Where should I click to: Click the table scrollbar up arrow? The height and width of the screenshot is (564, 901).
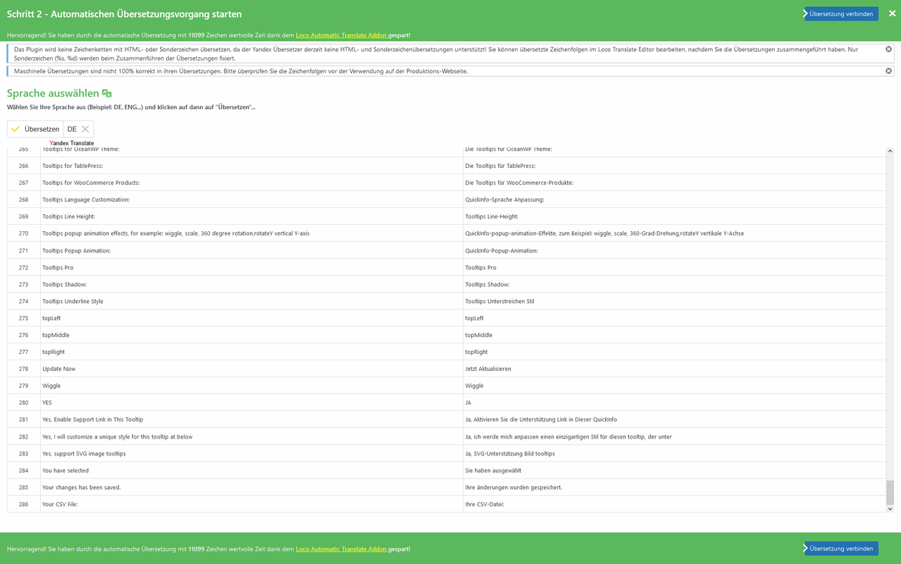coord(890,151)
